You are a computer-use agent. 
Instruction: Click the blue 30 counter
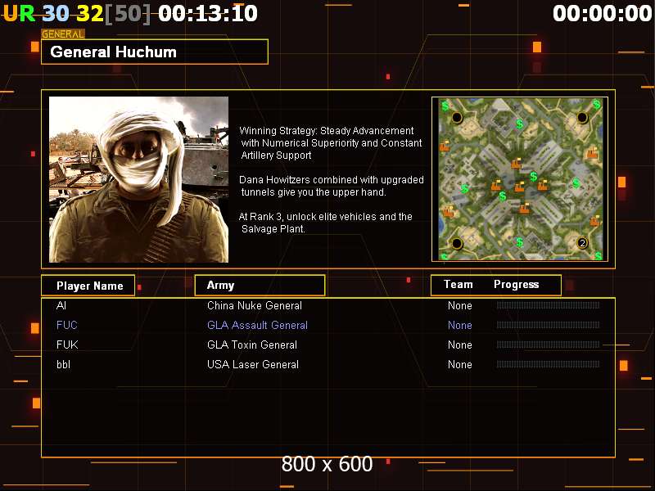coord(55,13)
